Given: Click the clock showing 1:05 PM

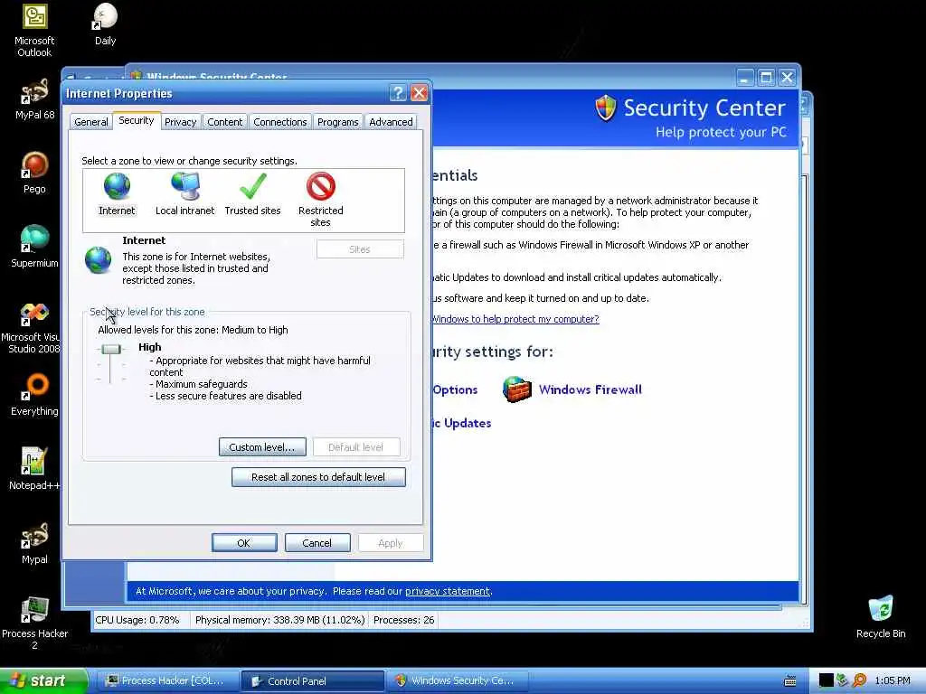Looking at the screenshot, I should 893,680.
